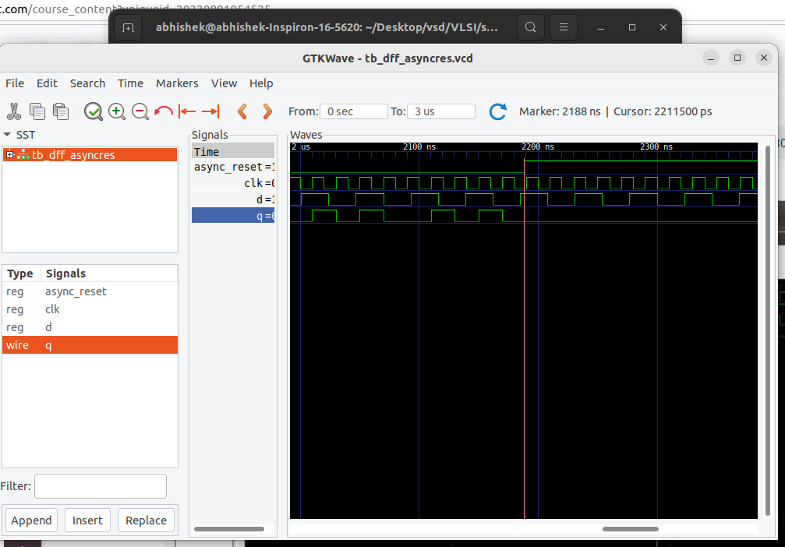
Task: Select the Cut Traces tool
Action: (14, 111)
